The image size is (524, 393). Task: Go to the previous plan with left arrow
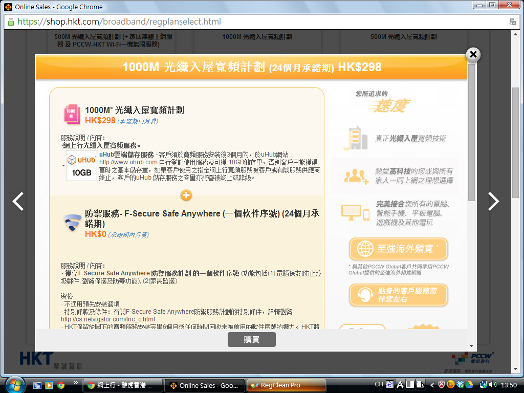18,201
